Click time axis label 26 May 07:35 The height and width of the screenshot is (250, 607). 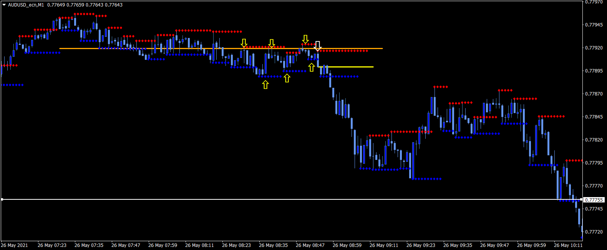(x=89, y=245)
